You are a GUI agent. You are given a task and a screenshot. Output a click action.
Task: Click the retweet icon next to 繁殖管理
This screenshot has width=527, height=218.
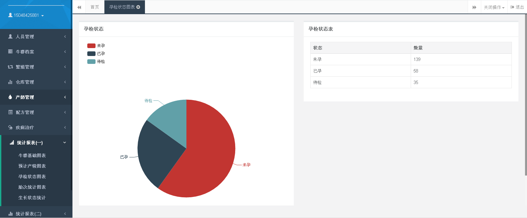pyautogui.click(x=10, y=67)
